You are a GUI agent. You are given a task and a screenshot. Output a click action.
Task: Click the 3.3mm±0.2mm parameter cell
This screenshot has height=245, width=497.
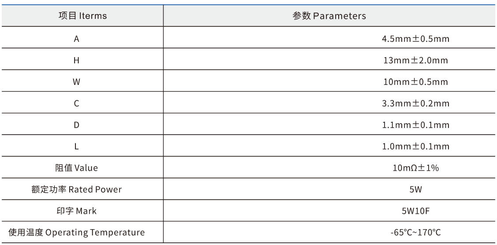(x=415, y=103)
